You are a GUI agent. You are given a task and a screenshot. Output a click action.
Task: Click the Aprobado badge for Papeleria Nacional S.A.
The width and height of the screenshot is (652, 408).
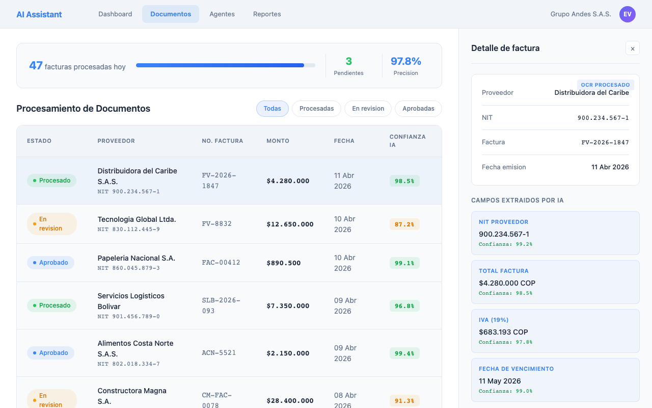point(50,263)
